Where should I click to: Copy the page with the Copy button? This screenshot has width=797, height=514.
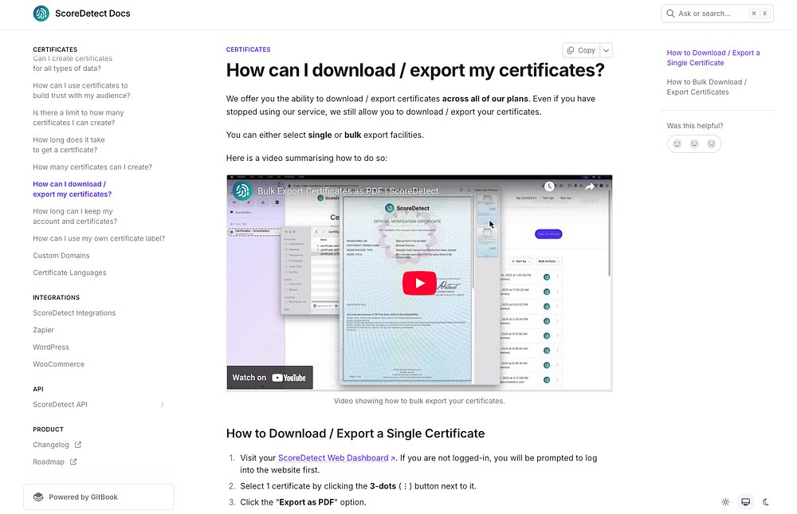coord(581,50)
